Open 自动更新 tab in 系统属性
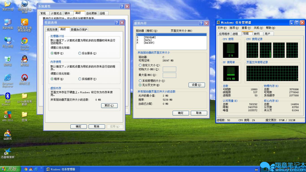 [x=91, y=13]
